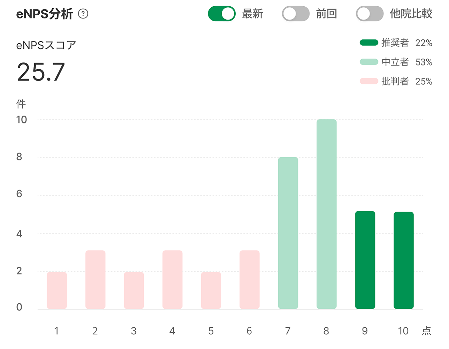Select the pink bar for score 6
449x349 pixels.
point(249,279)
